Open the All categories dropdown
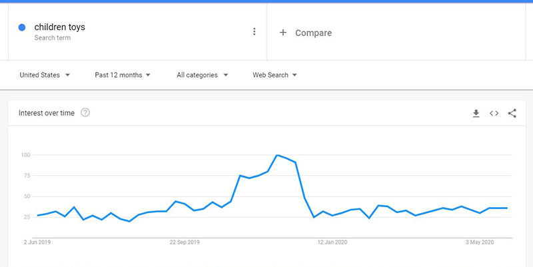533x267 pixels. tap(203, 75)
